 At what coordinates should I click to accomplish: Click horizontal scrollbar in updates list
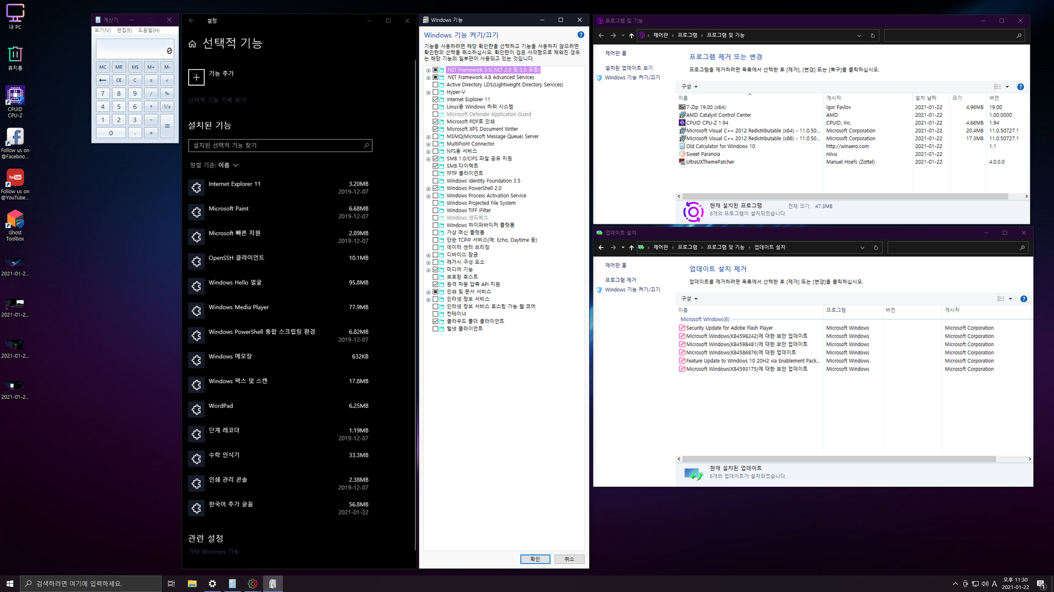[839, 459]
